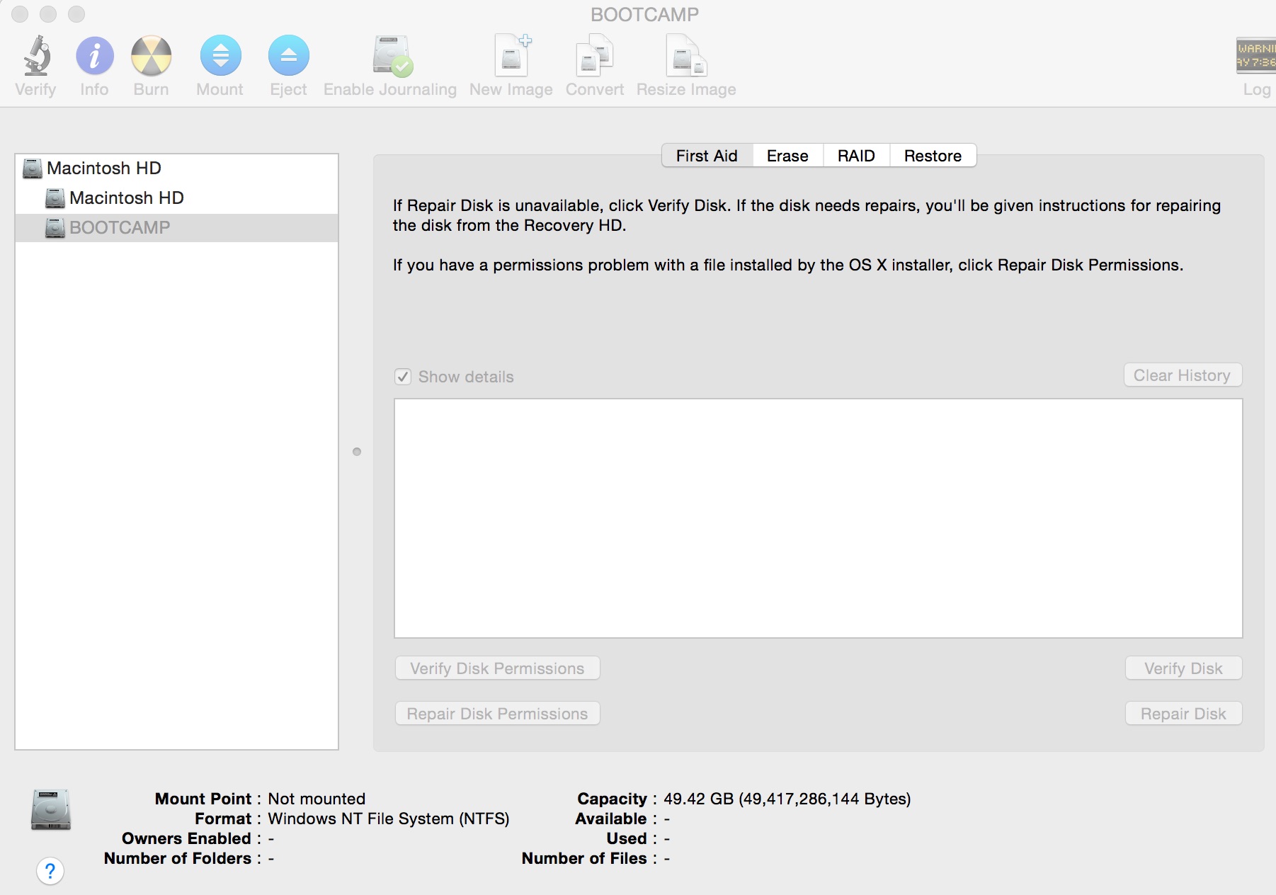Image resolution: width=1276 pixels, height=895 pixels.
Task: Click the top-level Macintosh HD disk icon
Action: (33, 169)
